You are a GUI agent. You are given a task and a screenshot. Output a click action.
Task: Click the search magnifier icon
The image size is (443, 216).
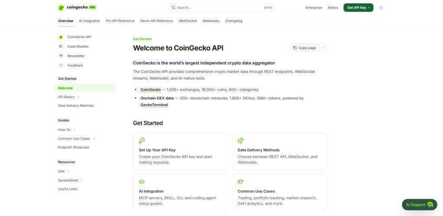(173, 8)
